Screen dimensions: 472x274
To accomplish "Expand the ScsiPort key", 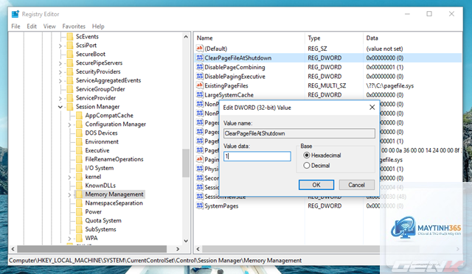I will click(60, 46).
